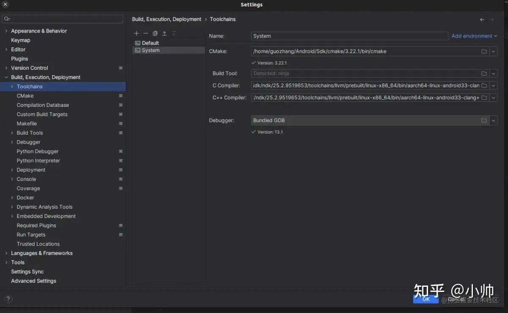Browse for CMake path using folder icon
This screenshot has height=313, width=508.
click(484, 51)
